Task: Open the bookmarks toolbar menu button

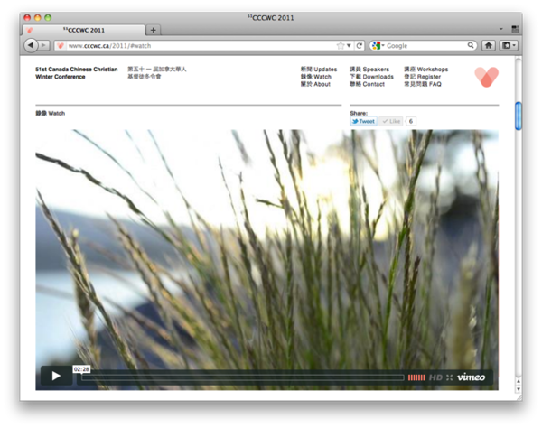Action: point(509,45)
